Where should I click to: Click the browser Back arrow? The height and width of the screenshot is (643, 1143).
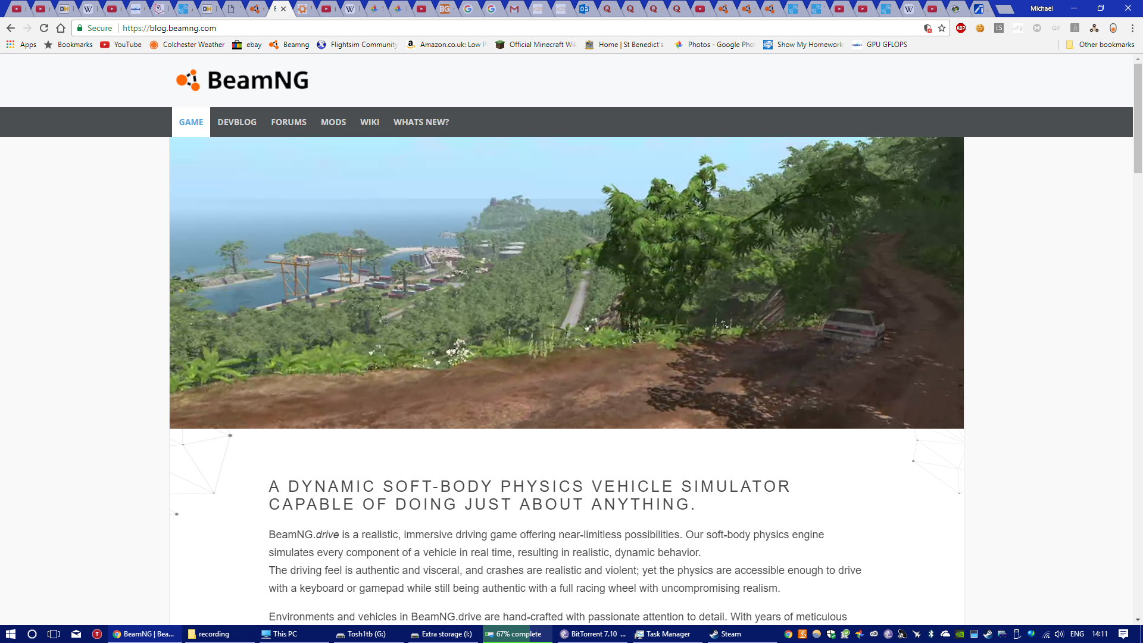pos(11,28)
